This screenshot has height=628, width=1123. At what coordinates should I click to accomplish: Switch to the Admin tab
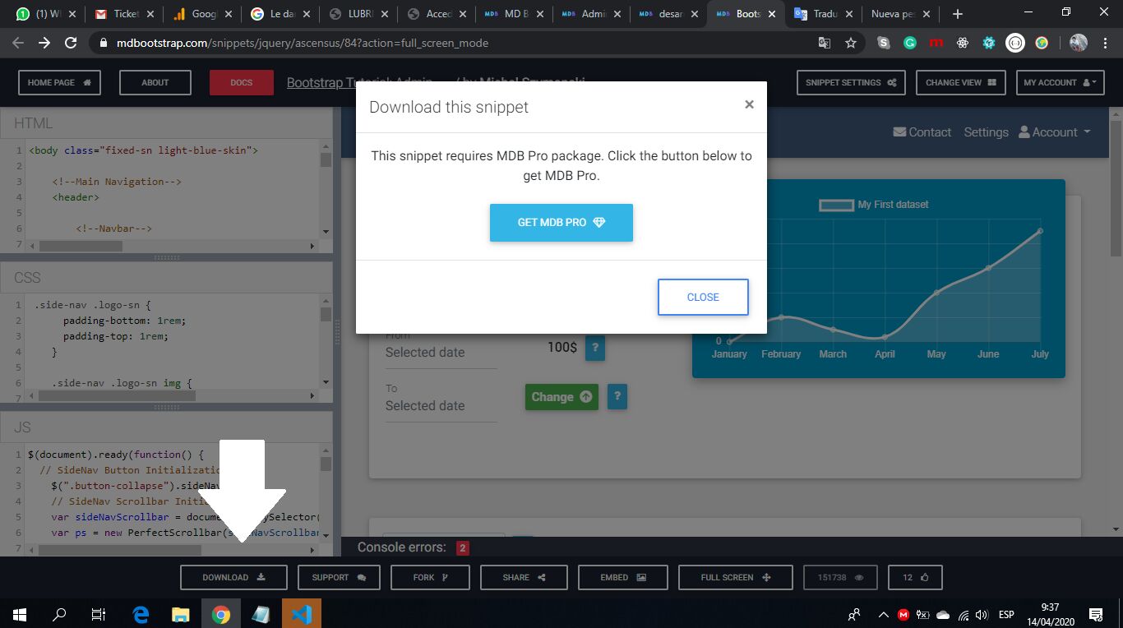point(590,14)
